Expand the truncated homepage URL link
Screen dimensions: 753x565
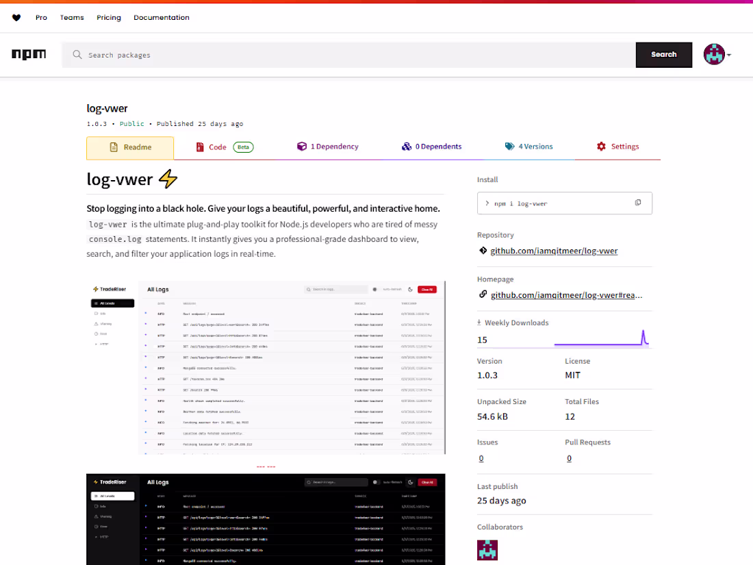567,294
